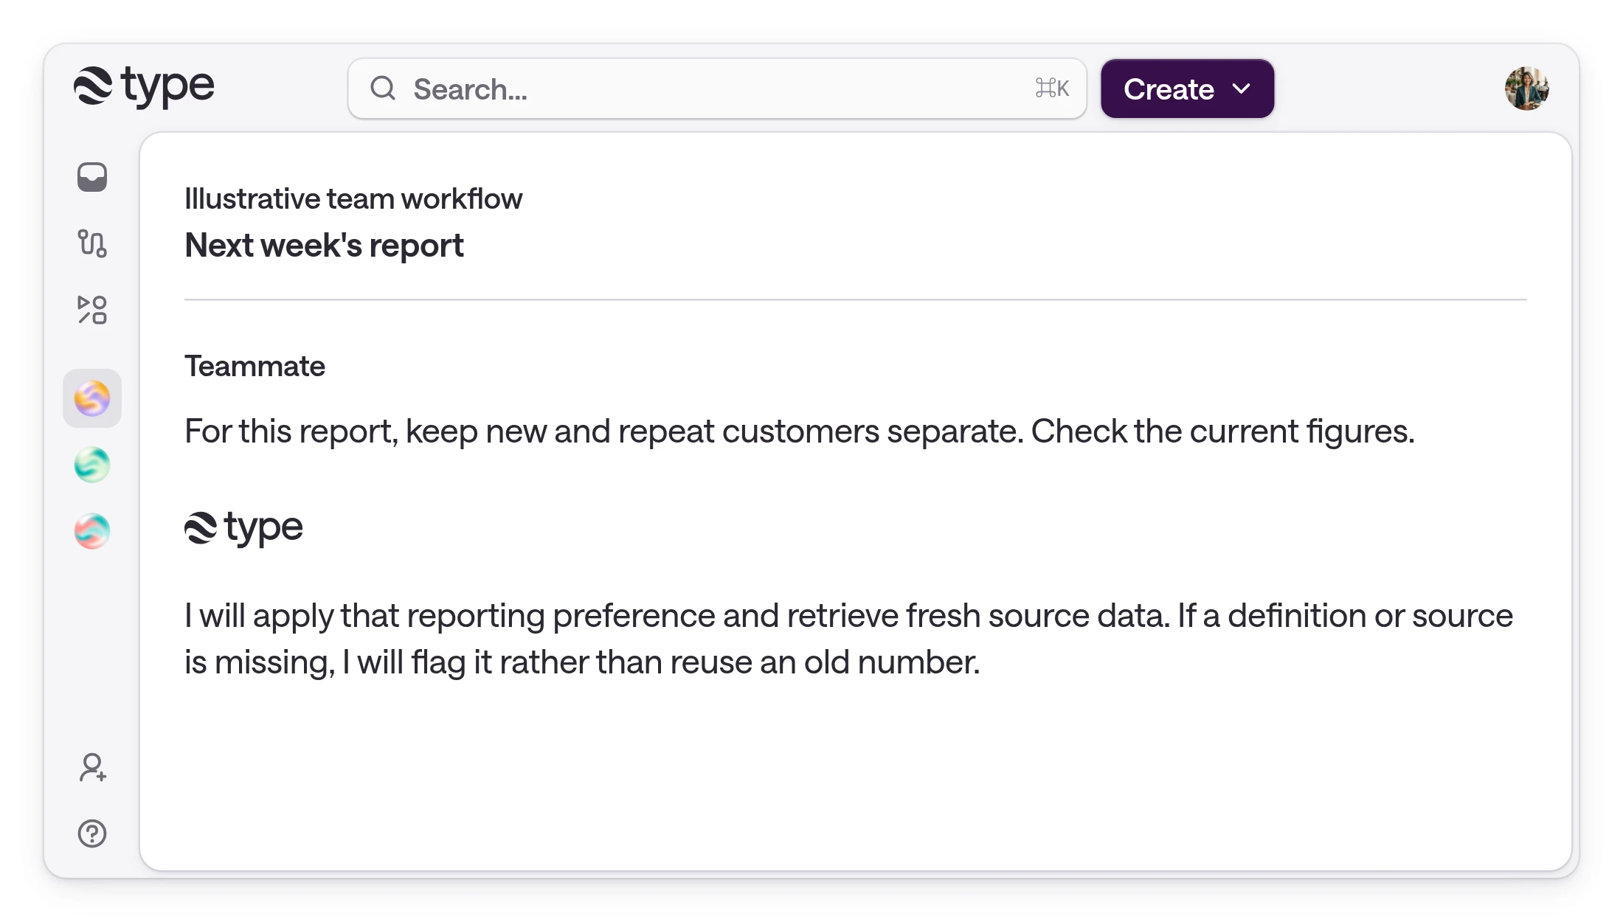Focus the Search... input field
The width and height of the screenshot is (1623, 922).
pyautogui.click(x=717, y=89)
